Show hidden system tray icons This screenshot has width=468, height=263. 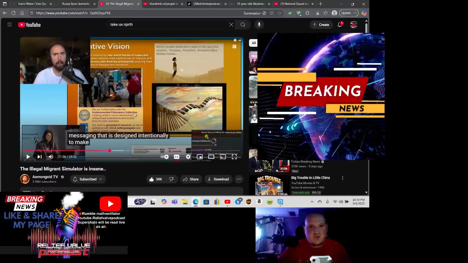point(312,202)
